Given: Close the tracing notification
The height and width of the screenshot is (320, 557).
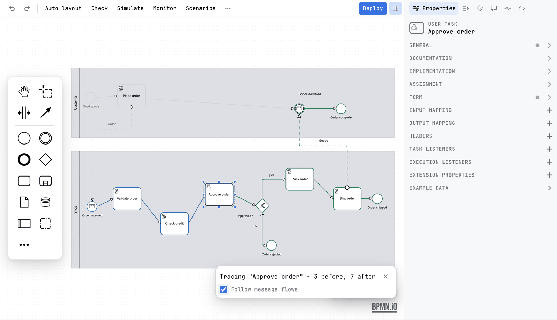Looking at the screenshot, I should 386,277.
